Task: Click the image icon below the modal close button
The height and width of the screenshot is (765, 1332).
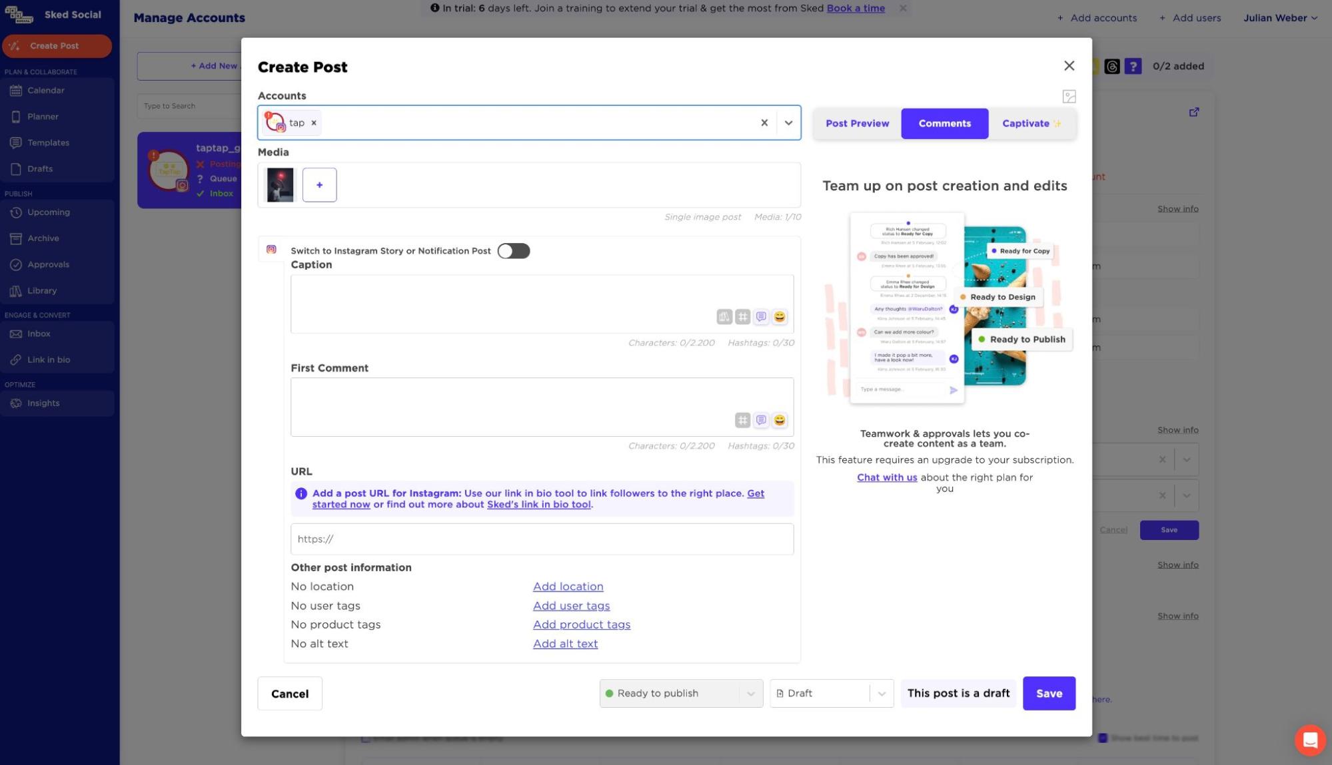Action: [1069, 97]
